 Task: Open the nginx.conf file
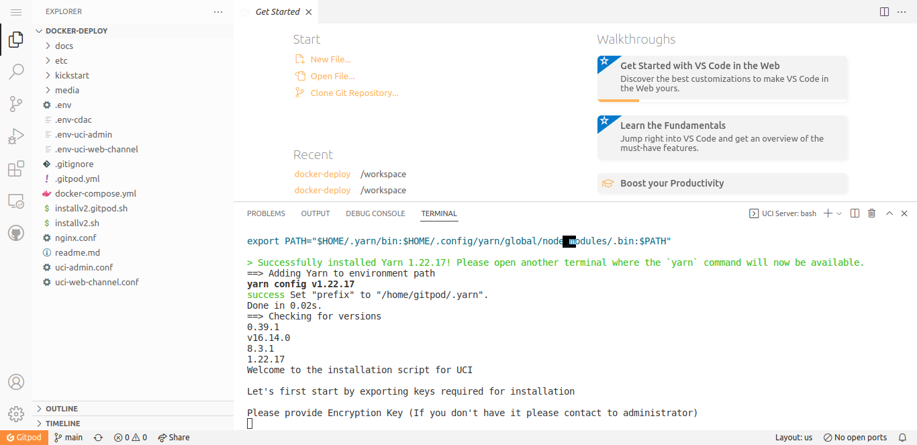(x=133, y=238)
